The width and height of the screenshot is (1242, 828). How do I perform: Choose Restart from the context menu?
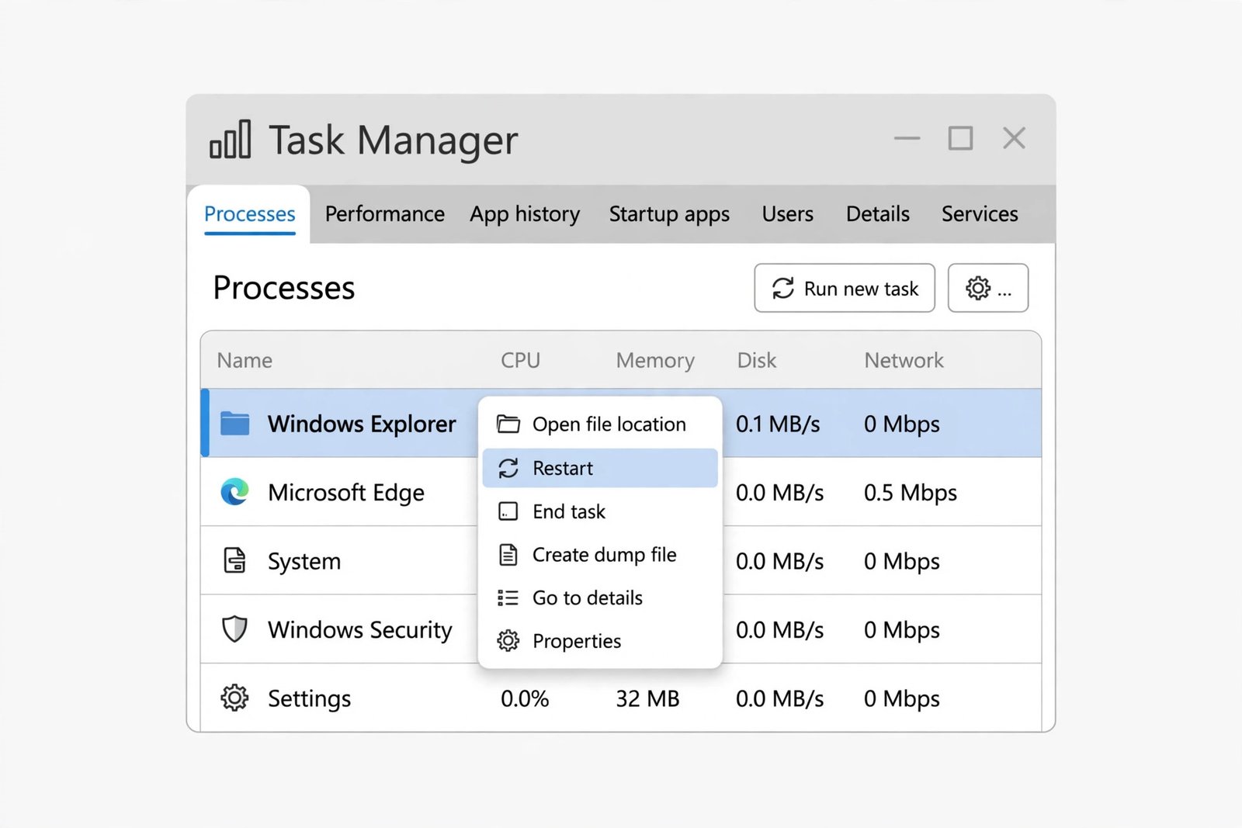click(600, 468)
